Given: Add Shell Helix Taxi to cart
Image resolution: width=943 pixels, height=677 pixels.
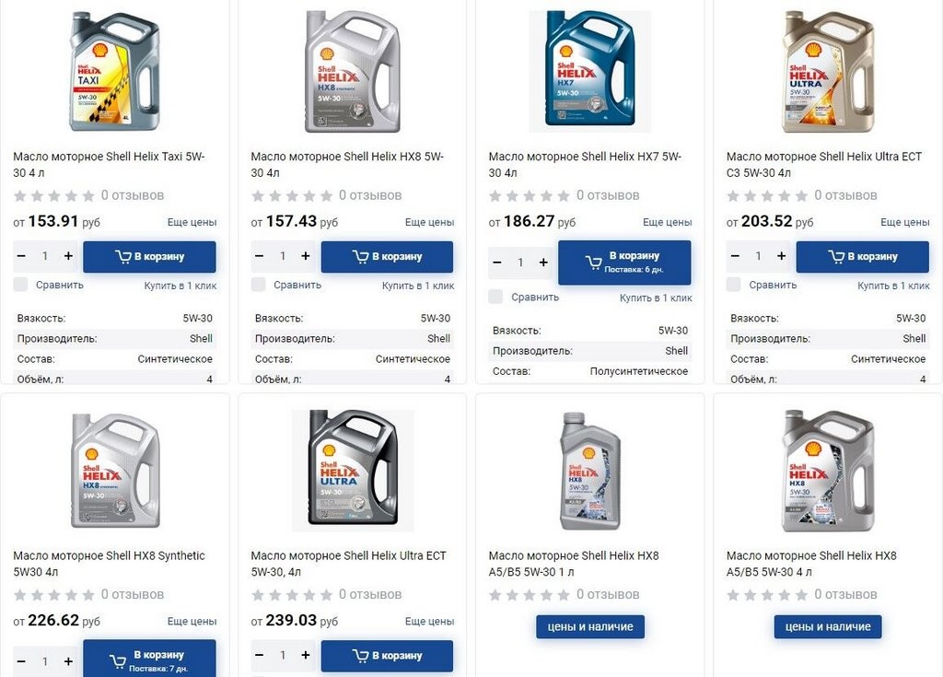Looking at the screenshot, I should tap(149, 256).
